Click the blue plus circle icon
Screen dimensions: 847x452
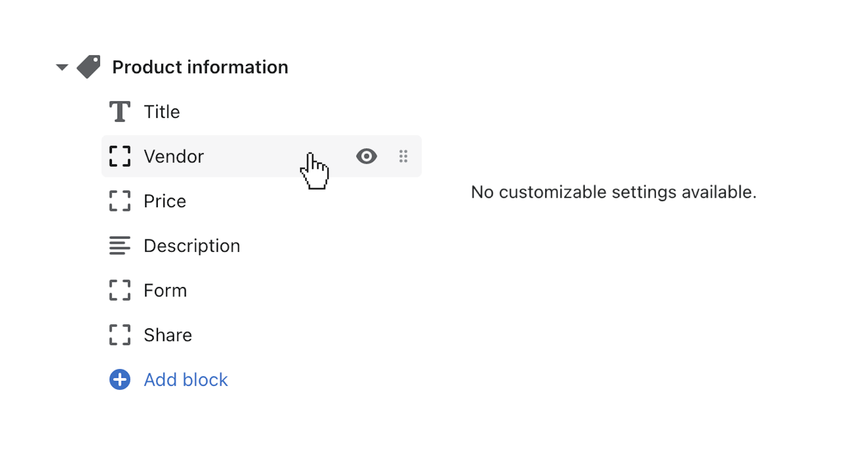(x=119, y=379)
